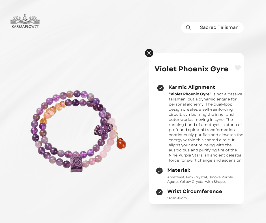This screenshot has height=223, width=266.
Task: Click the Wrist Circumference 14cm-16cm text
Action: [x=177, y=198]
